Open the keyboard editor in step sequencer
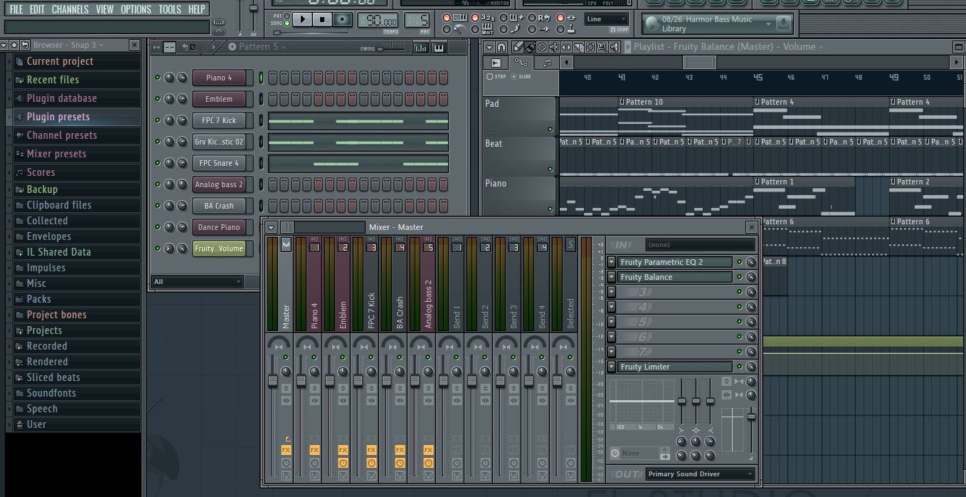Screen dimensions: 966x497 pos(438,48)
